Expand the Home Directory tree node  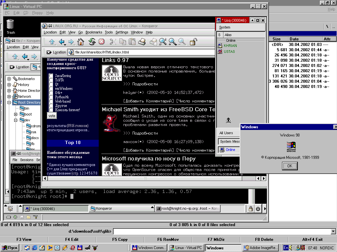(x=9, y=91)
